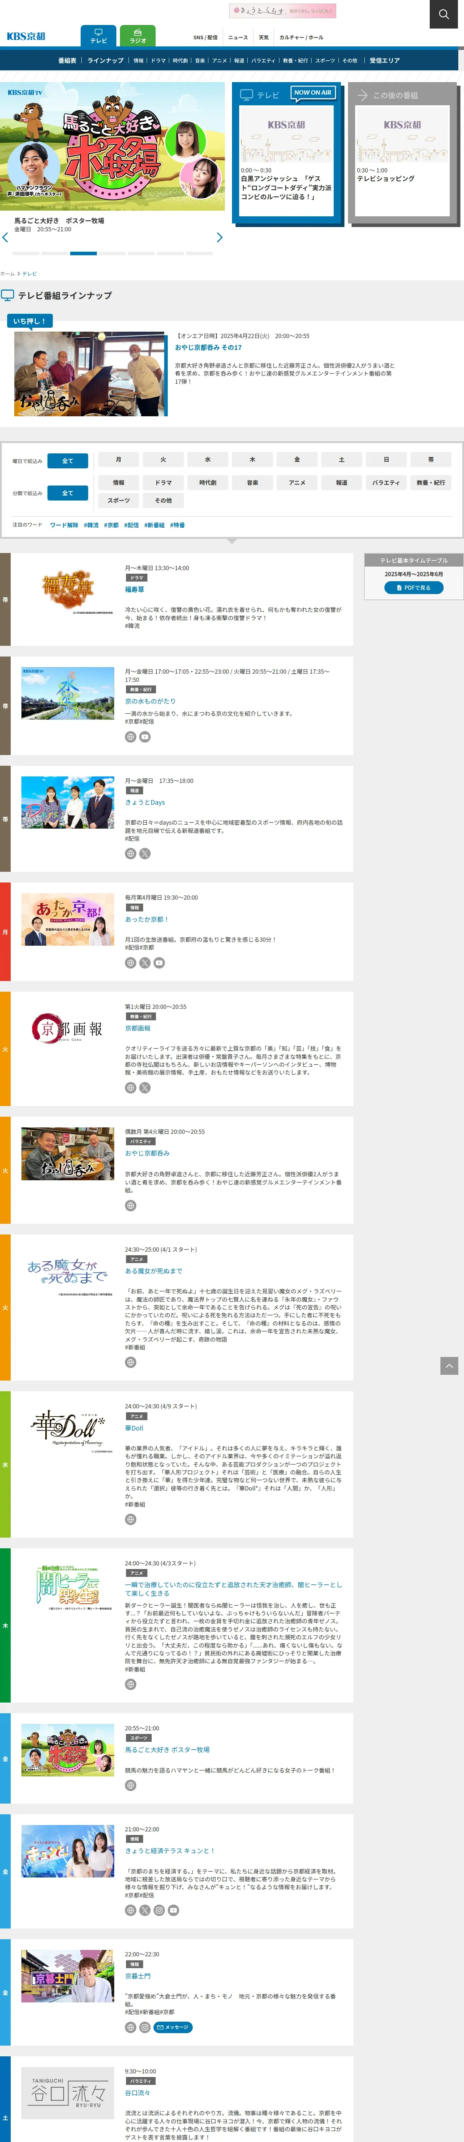Open the X icon for あったか京都！
This screenshot has width=464, height=2142.
(145, 963)
